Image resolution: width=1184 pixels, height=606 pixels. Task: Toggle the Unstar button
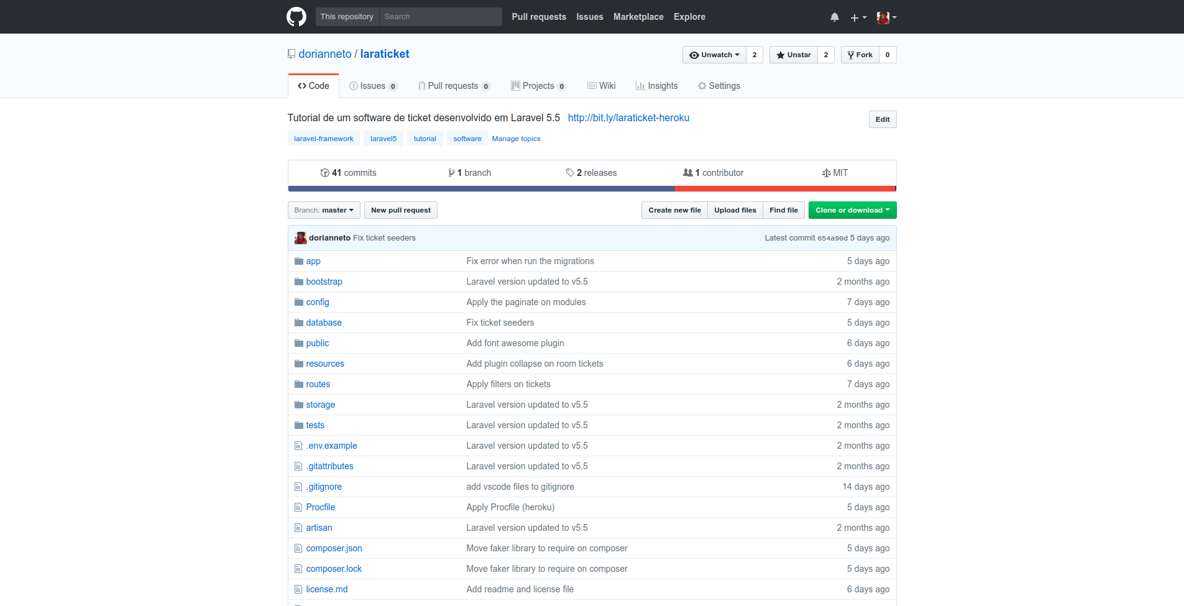pos(794,55)
